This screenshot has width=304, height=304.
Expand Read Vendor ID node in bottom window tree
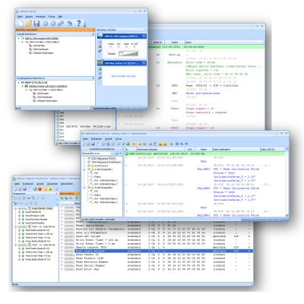coord(20,212)
